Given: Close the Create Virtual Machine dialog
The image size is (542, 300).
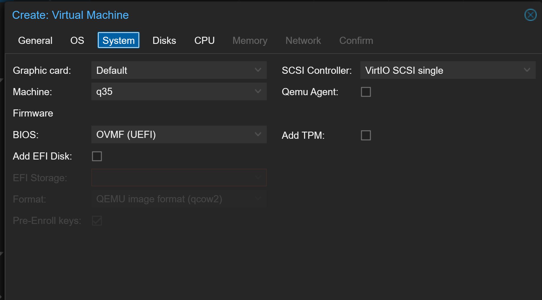Looking at the screenshot, I should (530, 15).
